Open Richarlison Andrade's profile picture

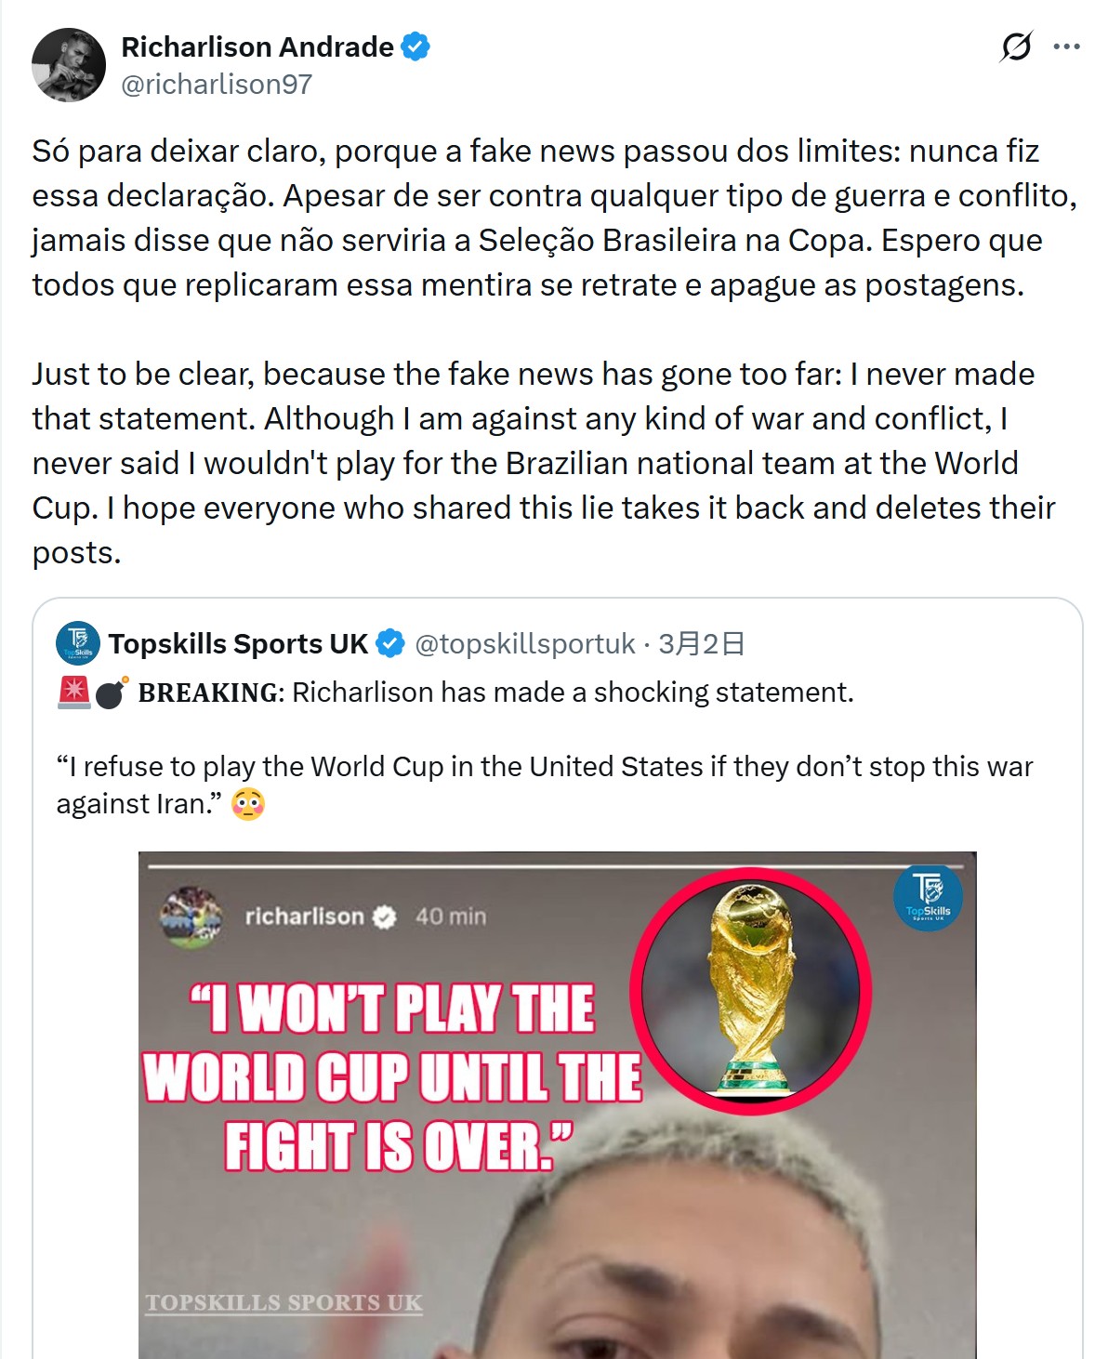69,65
